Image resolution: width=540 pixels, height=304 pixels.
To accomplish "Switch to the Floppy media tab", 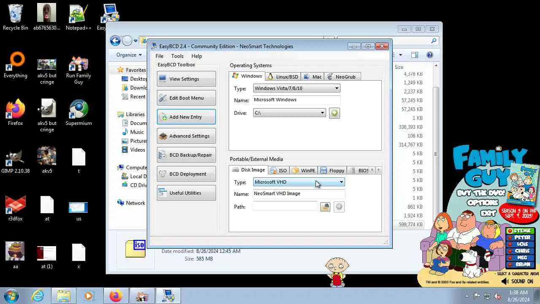I will click(333, 171).
